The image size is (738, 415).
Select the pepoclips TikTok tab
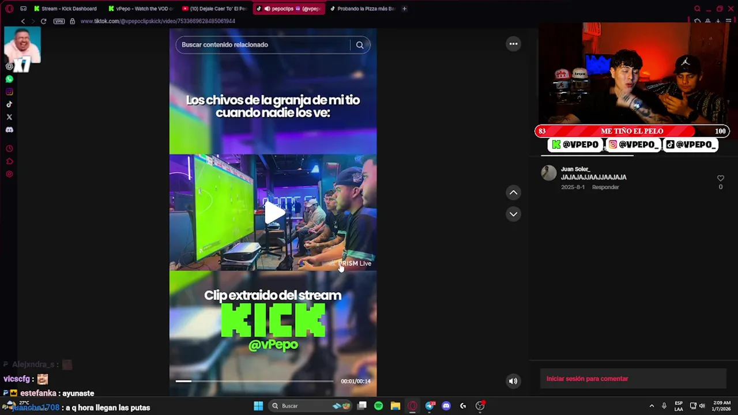pyautogui.click(x=288, y=9)
